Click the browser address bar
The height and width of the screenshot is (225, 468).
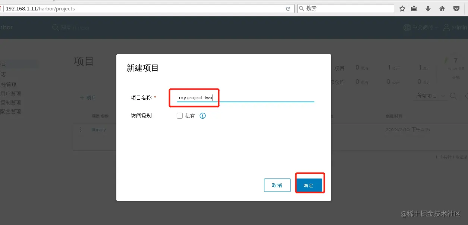(142, 9)
